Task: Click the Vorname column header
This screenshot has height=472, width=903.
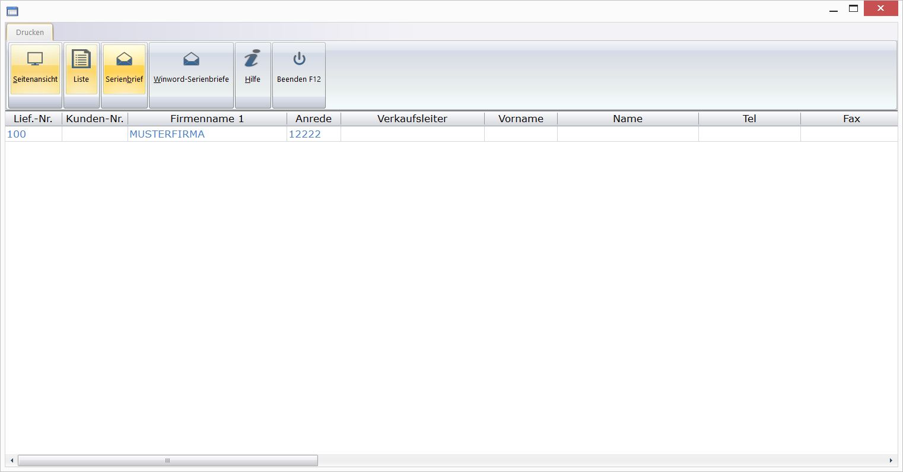Action: tap(520, 119)
